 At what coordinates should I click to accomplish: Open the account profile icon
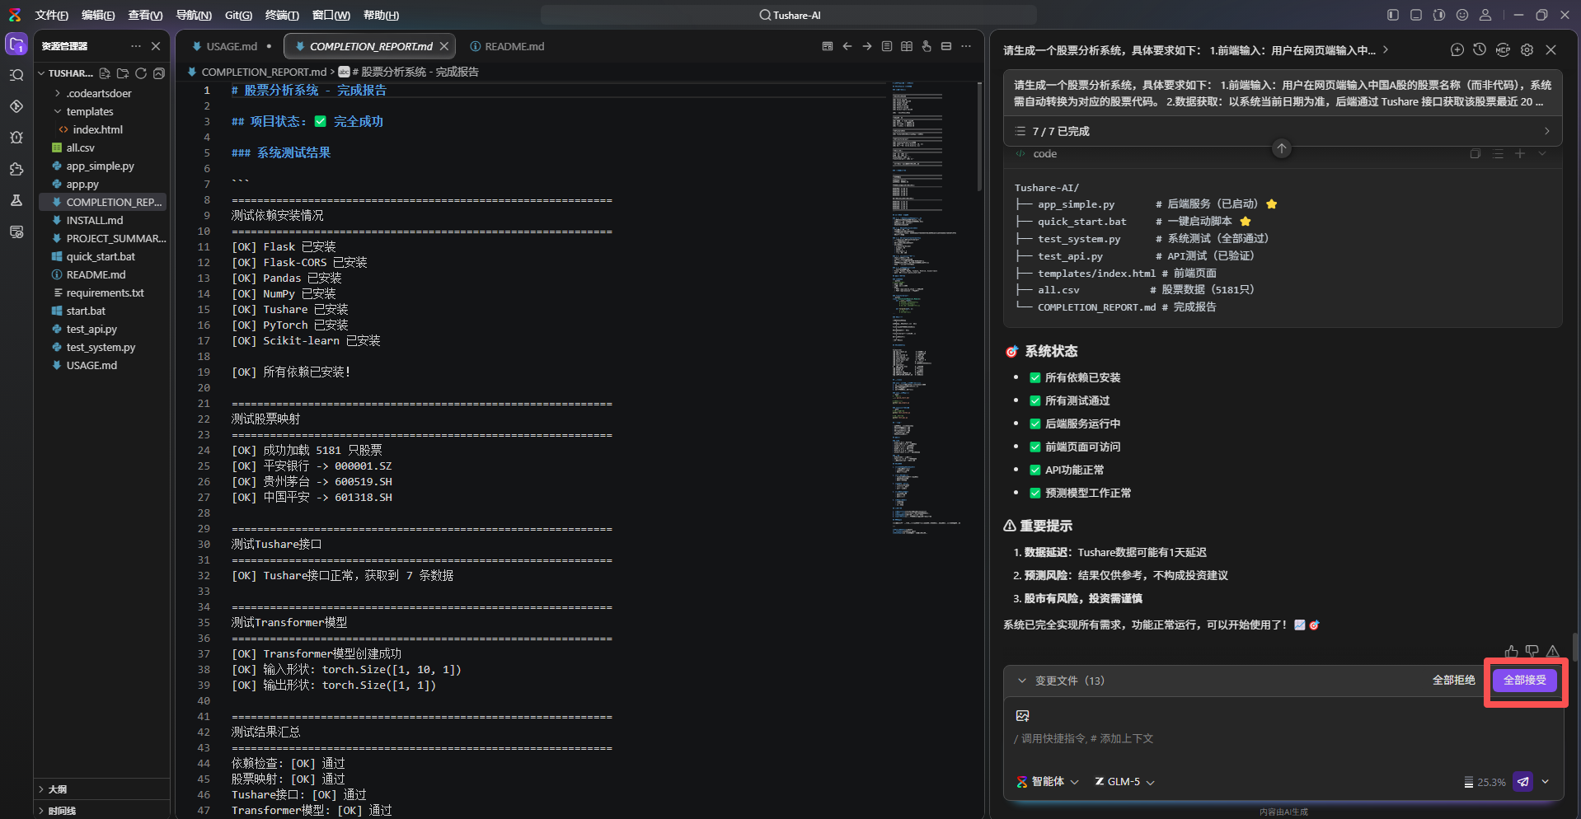(1485, 15)
